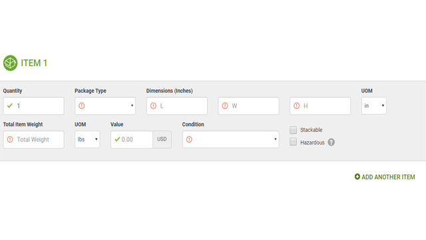Click the plus icon beside Add Another Item
Image resolution: width=426 pixels, height=240 pixels.
357,177
